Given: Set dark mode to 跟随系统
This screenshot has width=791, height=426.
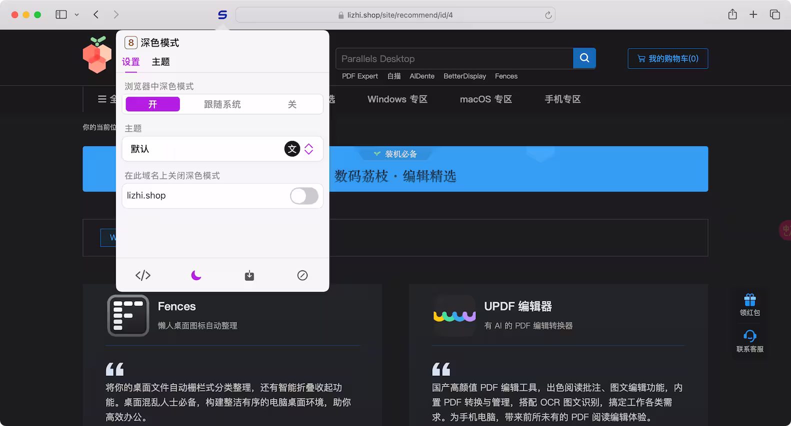Looking at the screenshot, I should click(222, 104).
